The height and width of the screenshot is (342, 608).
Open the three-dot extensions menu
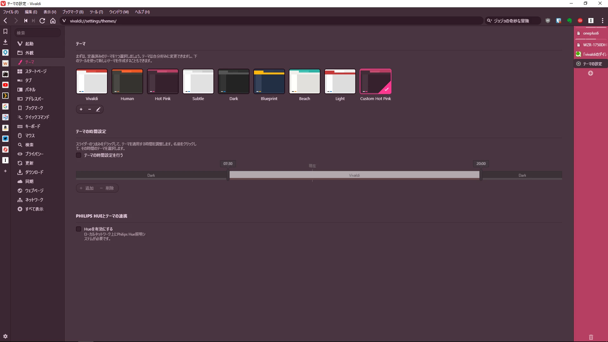click(x=603, y=21)
